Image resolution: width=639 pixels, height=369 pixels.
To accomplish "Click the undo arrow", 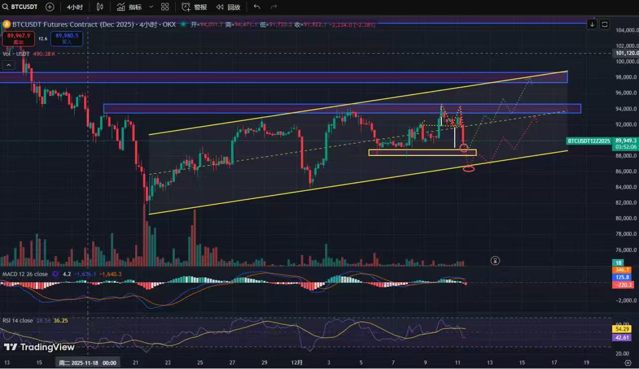I will (257, 7).
